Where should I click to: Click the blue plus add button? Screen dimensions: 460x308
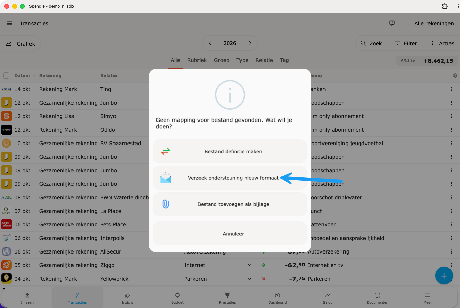[444, 276]
